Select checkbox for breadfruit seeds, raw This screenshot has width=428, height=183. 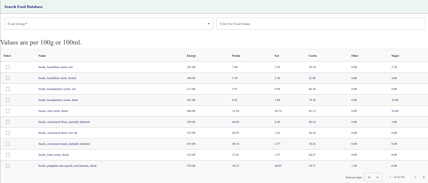tap(8, 67)
